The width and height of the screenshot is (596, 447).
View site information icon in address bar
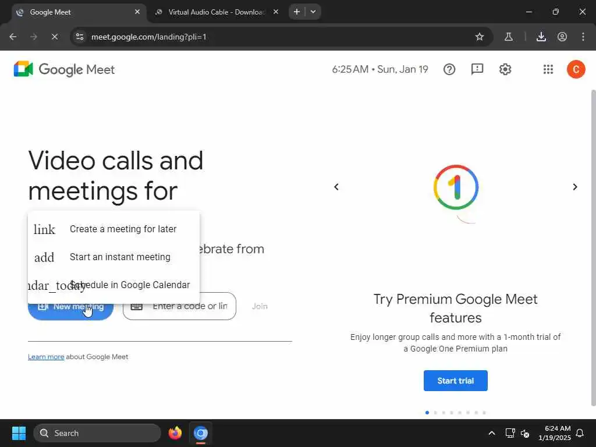[x=80, y=37]
